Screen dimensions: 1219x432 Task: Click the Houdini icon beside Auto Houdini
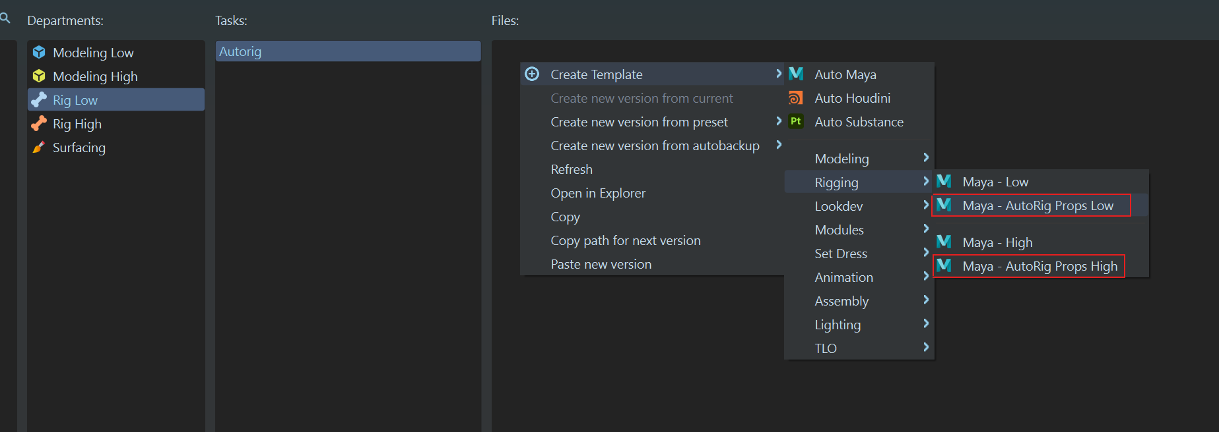(796, 98)
